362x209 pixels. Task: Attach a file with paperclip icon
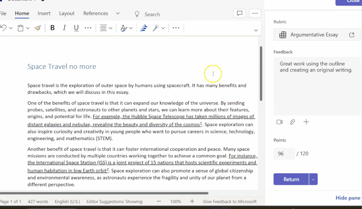292,122
